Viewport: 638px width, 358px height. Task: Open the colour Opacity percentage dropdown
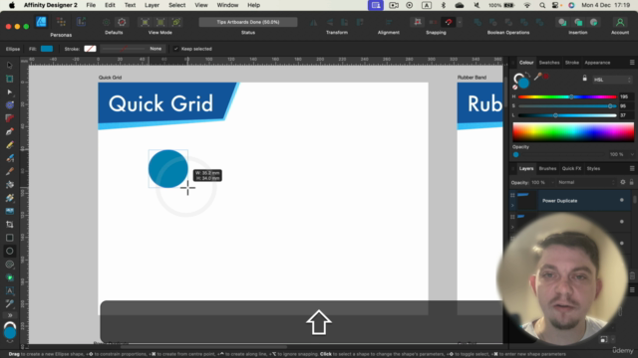tap(632, 155)
